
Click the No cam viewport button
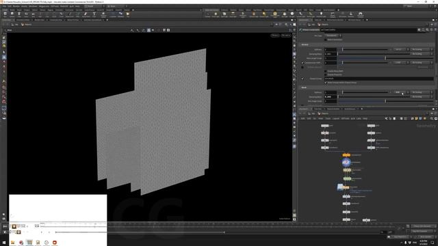point(286,36)
